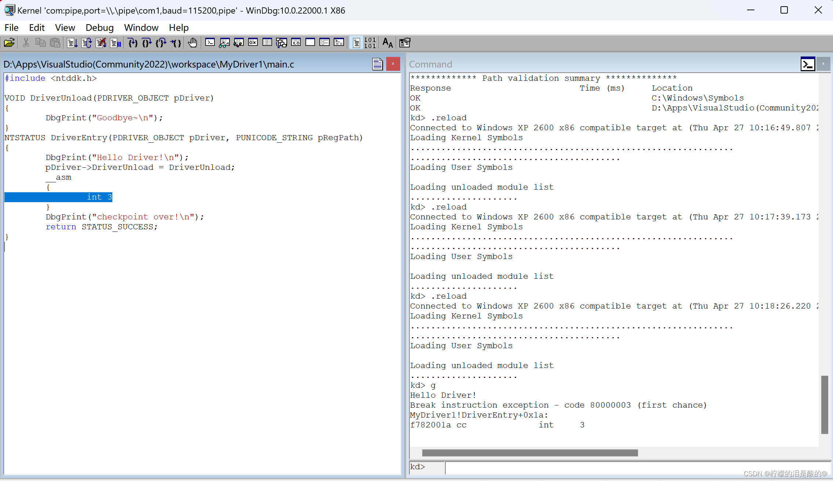Click the Paste clipboard icon
The image size is (833, 481).
tap(55, 43)
